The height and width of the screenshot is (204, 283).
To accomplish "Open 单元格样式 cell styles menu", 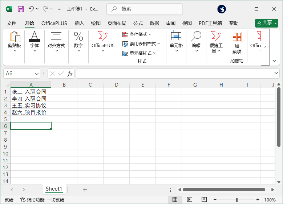I will (139, 53).
